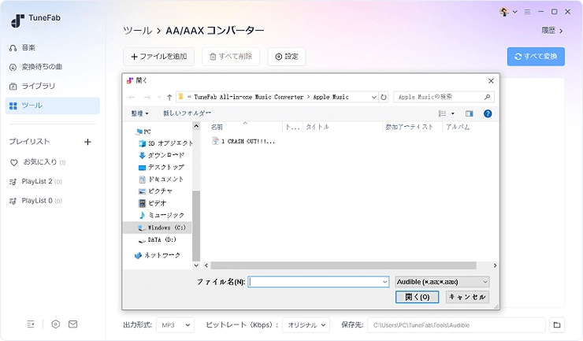Open settings hexagon icon at sidebar bottom
The width and height of the screenshot is (583, 341).
[56, 324]
